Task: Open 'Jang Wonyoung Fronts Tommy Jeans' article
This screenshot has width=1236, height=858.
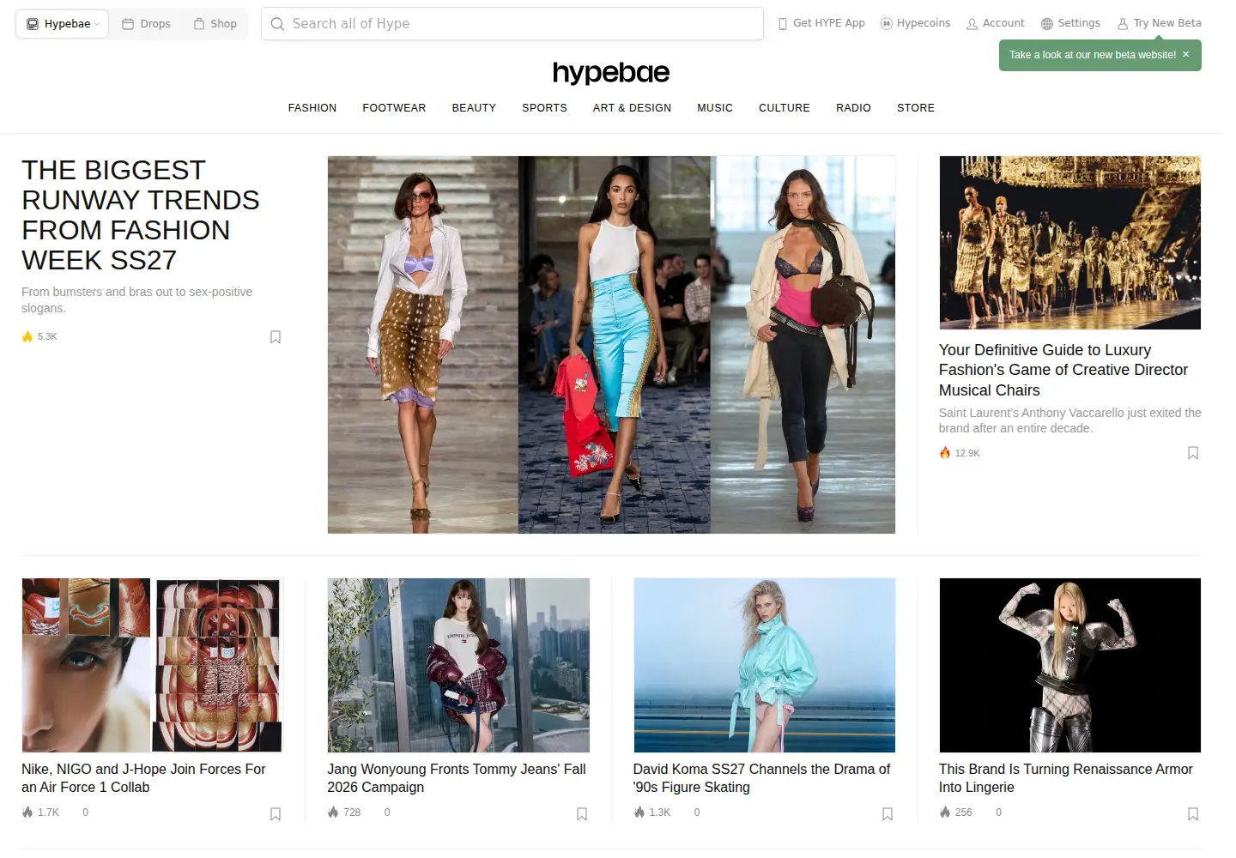Action: click(x=457, y=778)
